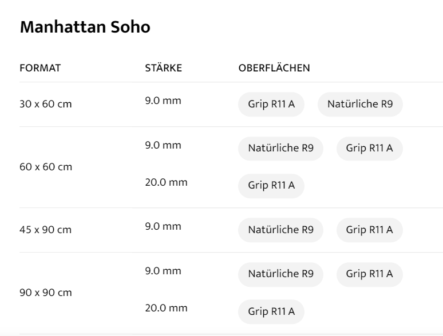
Task: Click the Manhattan Soho heading
Action: (85, 27)
